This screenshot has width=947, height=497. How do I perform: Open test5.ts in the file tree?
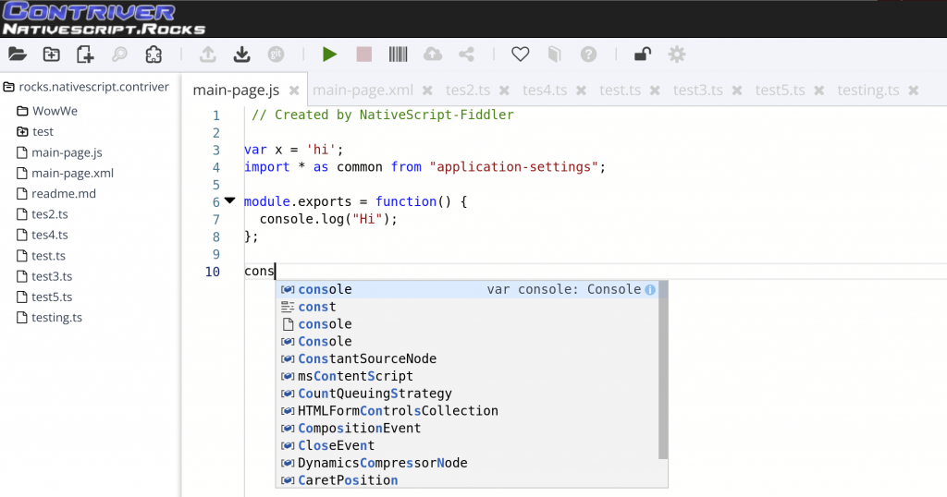tap(44, 297)
